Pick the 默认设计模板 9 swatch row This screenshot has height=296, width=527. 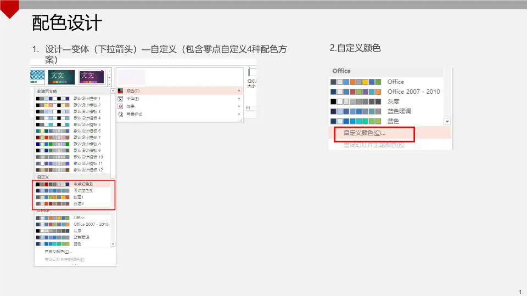click(x=72, y=150)
